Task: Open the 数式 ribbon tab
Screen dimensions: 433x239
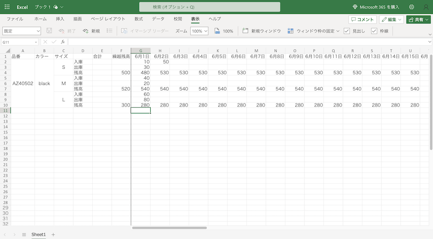Action: [139, 19]
